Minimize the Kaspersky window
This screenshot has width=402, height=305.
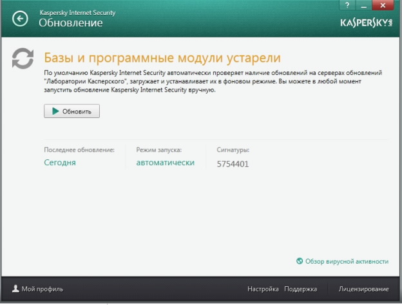coord(363,5)
